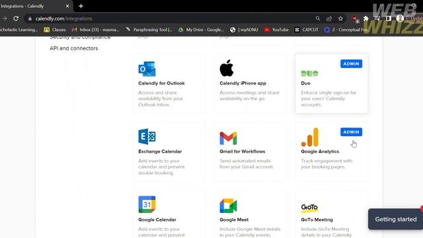This screenshot has width=423, height=238.
Task: Click the Gmail for Workflows icon
Action: coord(228,138)
